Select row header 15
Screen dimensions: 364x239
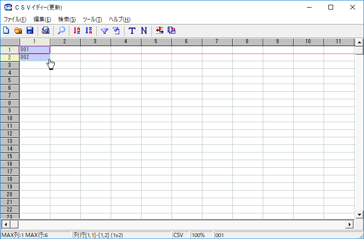(x=10, y=156)
